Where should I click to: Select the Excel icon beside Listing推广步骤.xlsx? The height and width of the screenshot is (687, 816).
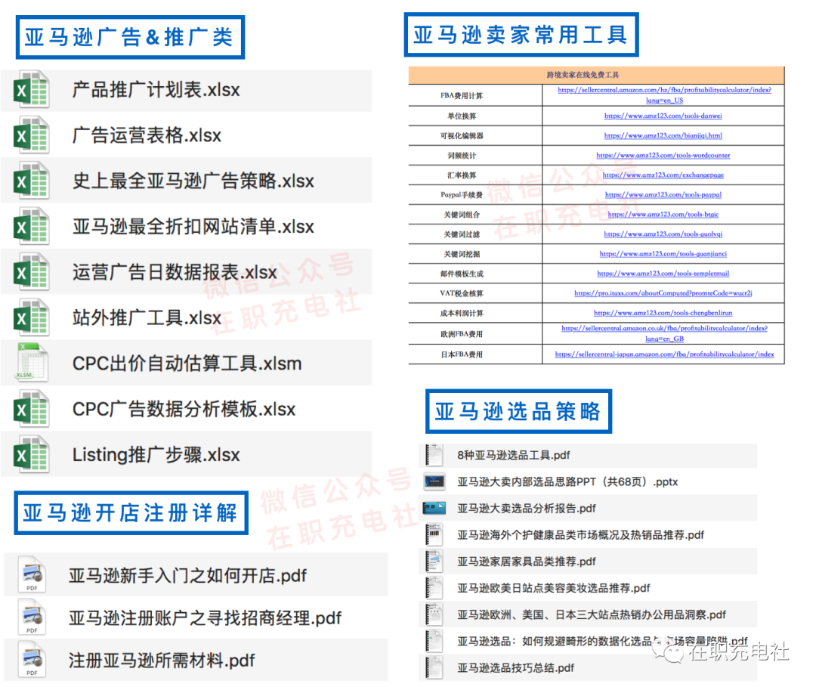(32, 455)
